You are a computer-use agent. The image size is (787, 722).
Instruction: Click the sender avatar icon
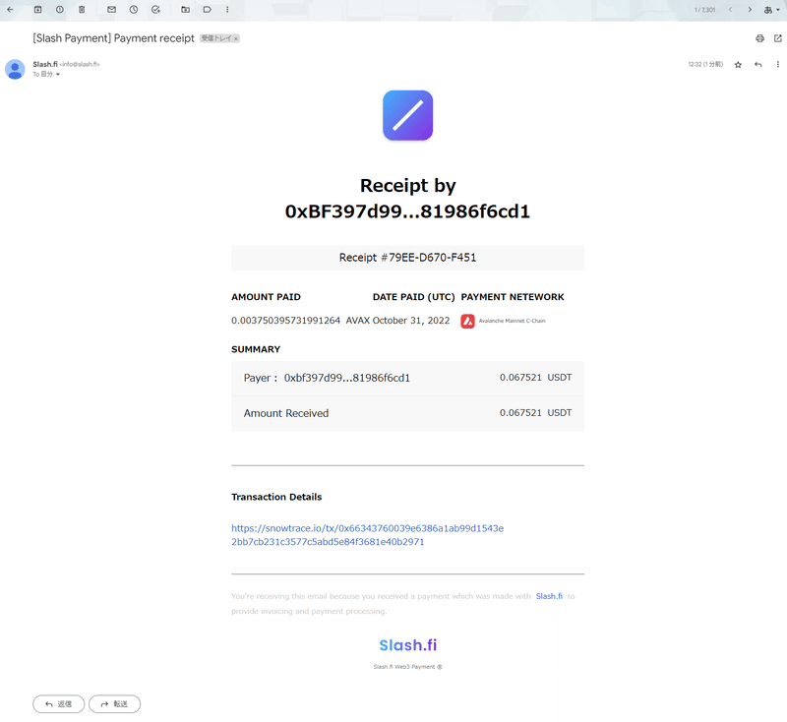15,69
